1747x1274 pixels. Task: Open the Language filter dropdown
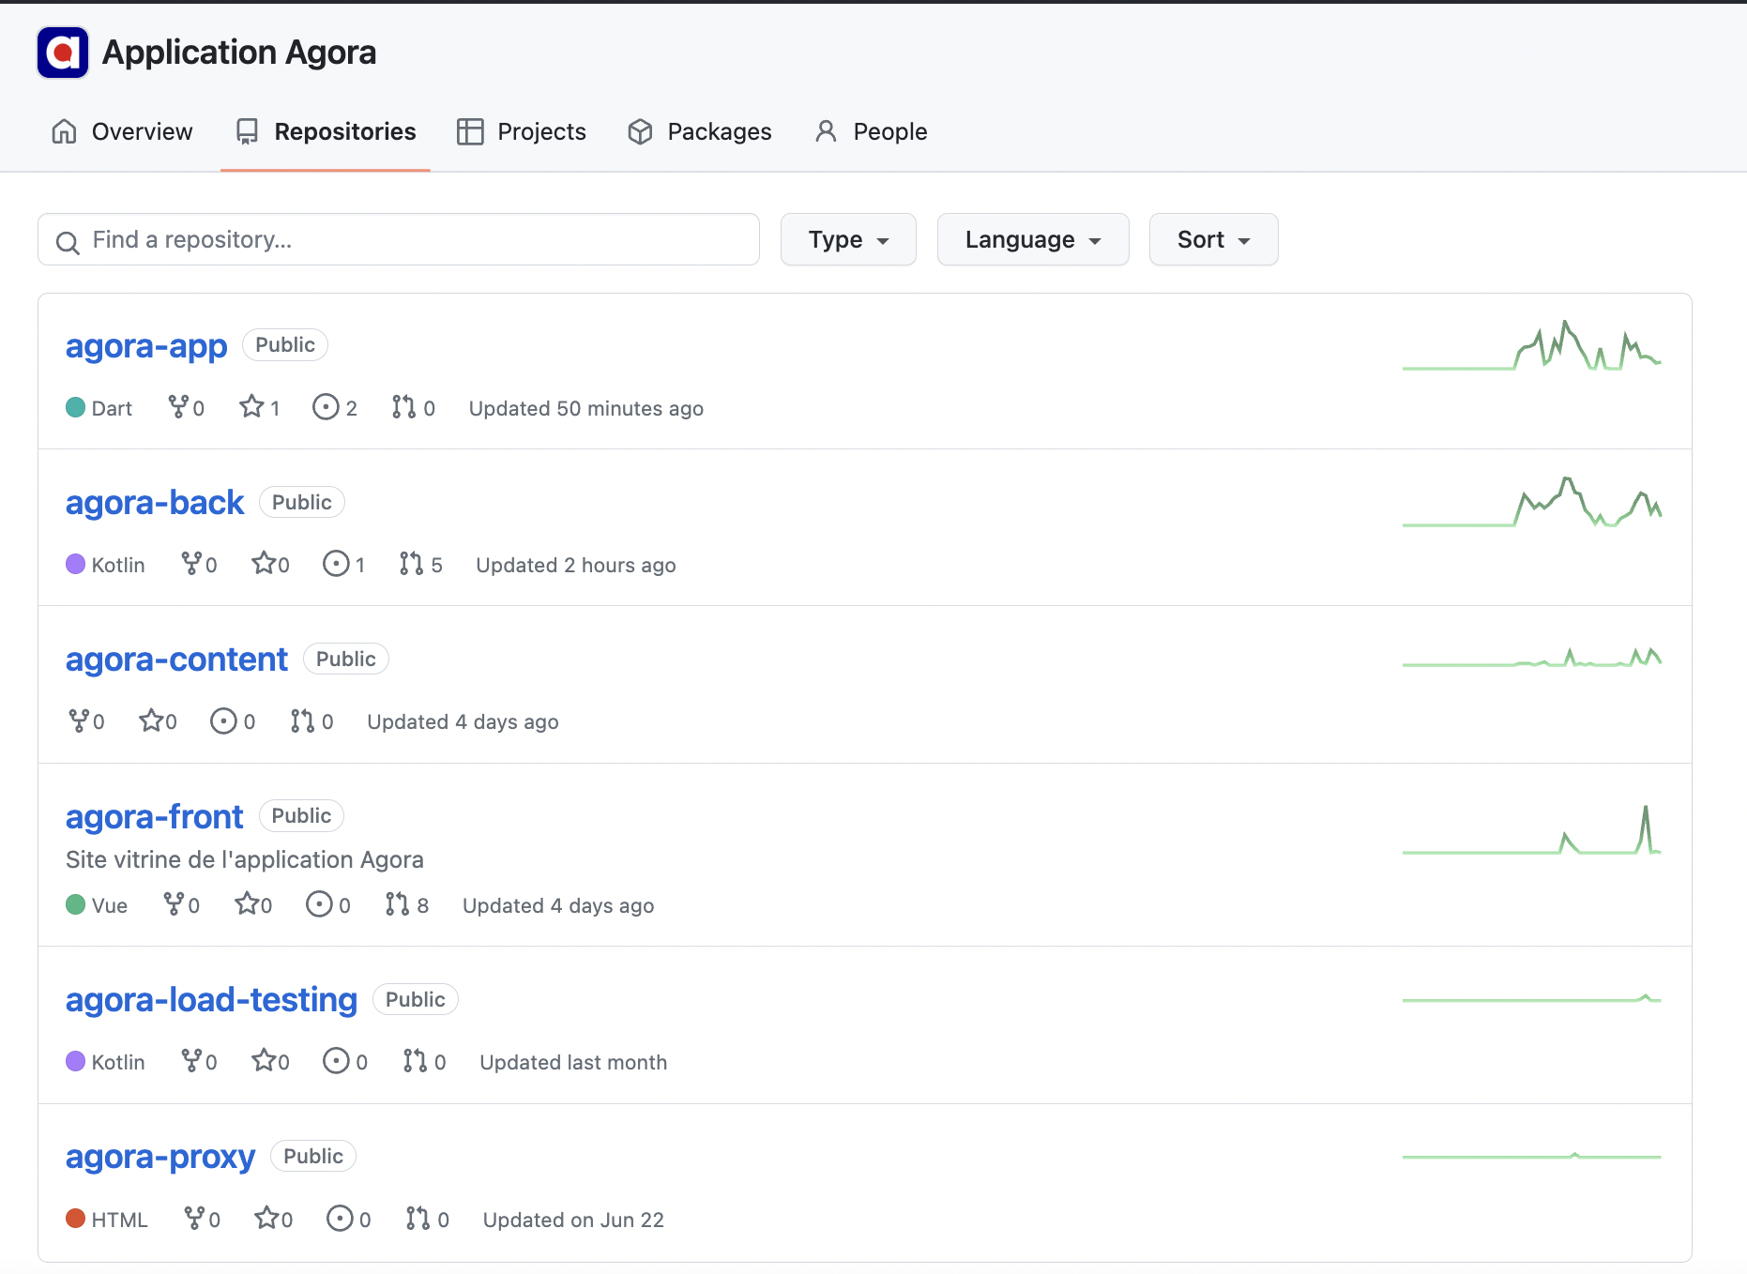[x=1032, y=240]
